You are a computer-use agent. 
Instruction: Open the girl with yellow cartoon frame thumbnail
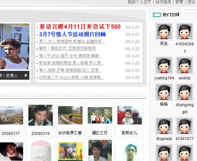70,152
